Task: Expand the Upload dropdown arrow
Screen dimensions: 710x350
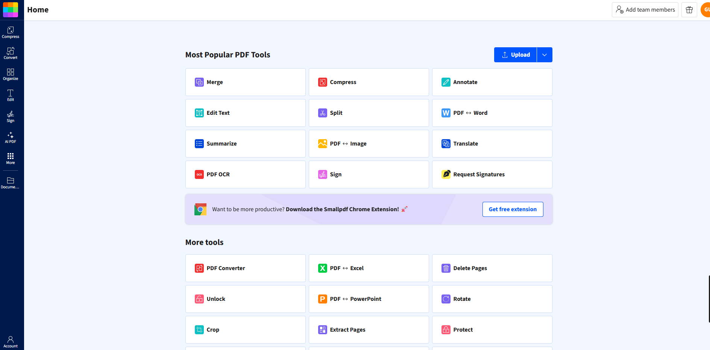Action: pos(545,55)
